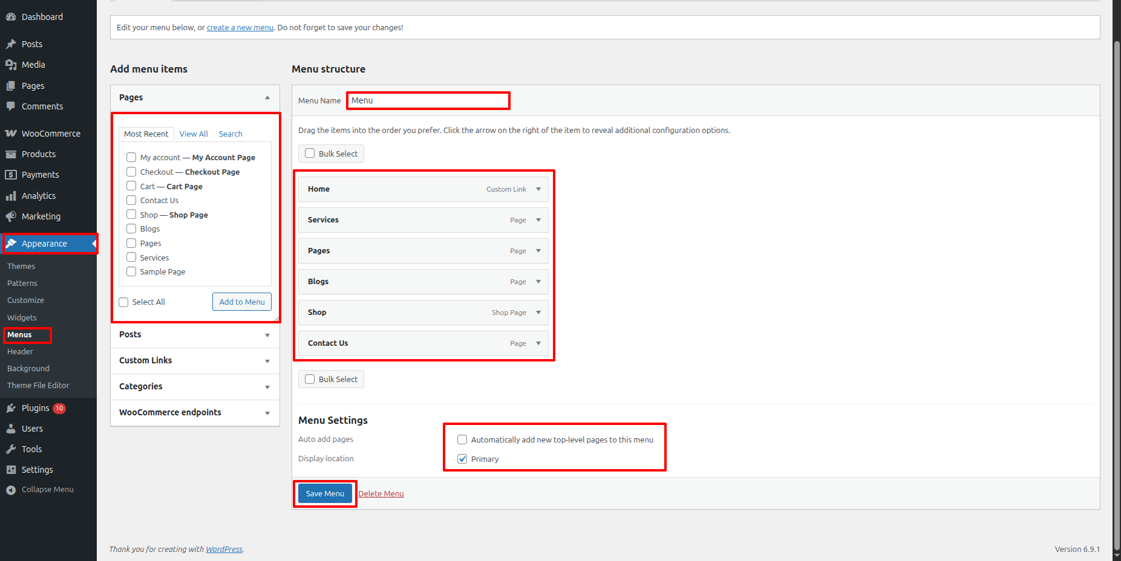The height and width of the screenshot is (561, 1121).
Task: Click the Save Menu button
Action: click(325, 493)
